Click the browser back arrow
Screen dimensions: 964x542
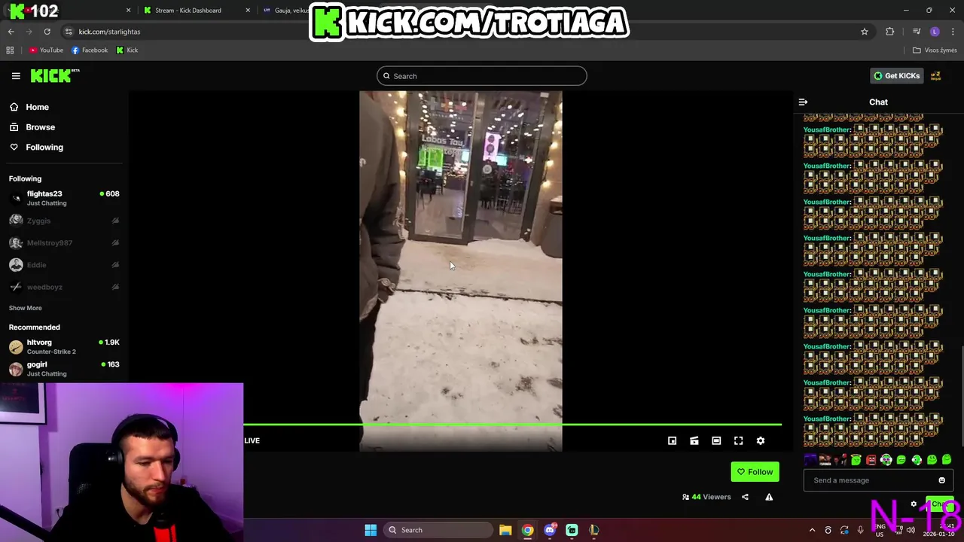[11, 32]
